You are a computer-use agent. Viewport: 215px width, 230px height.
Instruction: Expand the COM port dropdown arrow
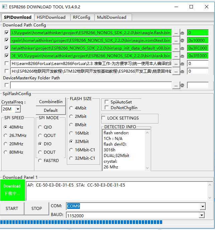click(x=203, y=207)
